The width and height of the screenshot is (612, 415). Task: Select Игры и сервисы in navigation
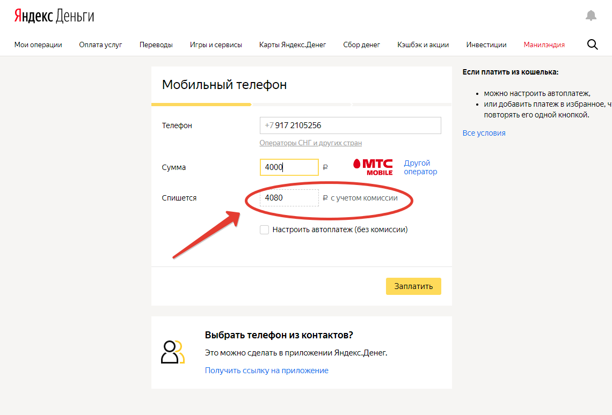(x=216, y=45)
